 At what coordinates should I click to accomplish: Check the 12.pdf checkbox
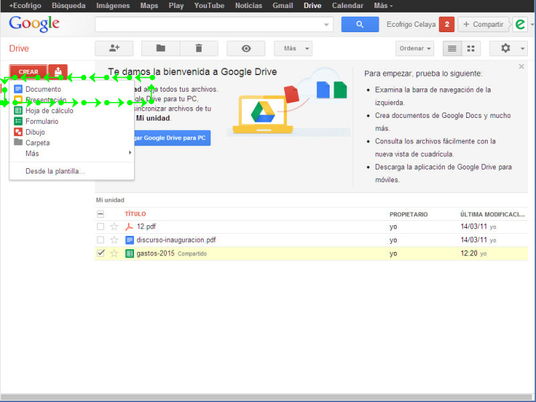[x=100, y=226]
